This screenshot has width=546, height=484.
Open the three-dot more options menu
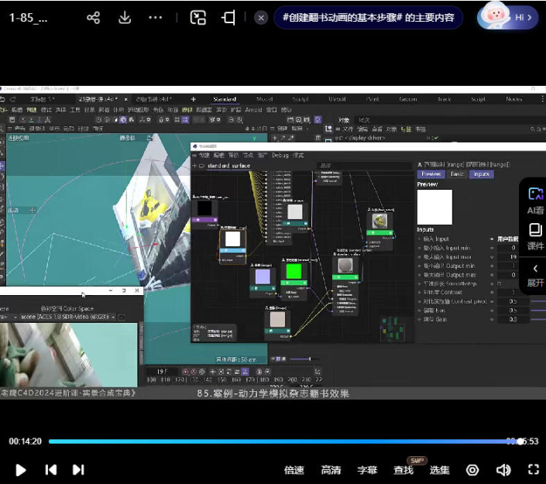tap(155, 18)
